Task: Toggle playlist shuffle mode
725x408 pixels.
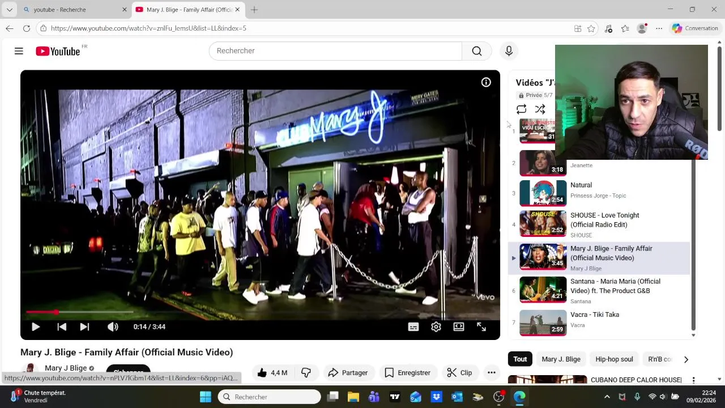Action: click(x=540, y=109)
